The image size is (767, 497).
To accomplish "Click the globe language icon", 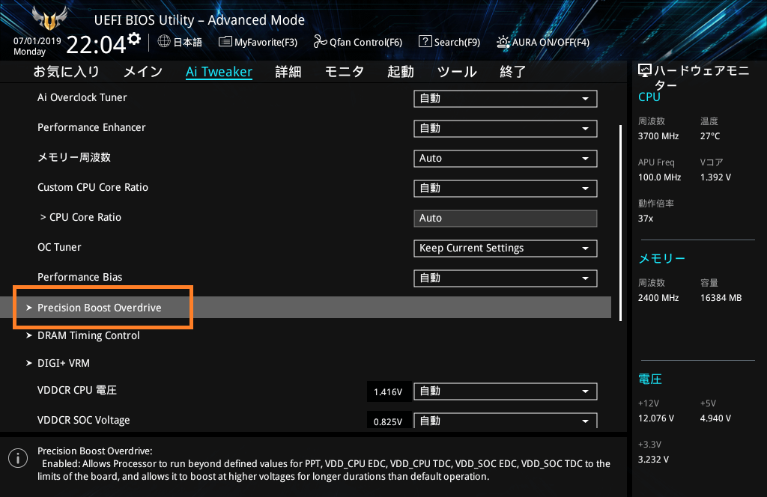I will pyautogui.click(x=164, y=42).
